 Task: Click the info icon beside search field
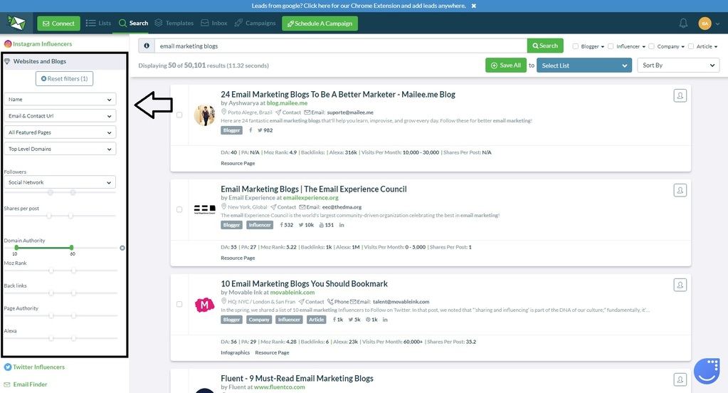coord(146,46)
